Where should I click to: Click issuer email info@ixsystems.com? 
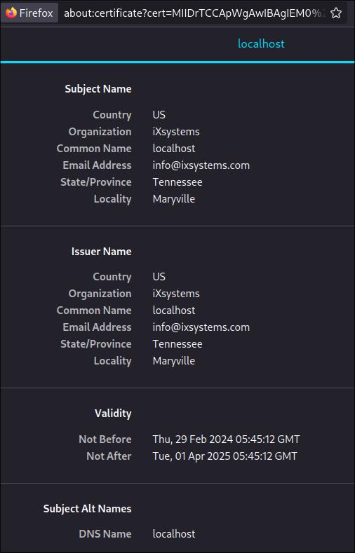(x=201, y=327)
